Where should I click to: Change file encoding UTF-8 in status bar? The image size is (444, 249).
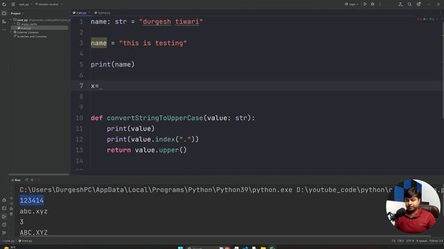coord(410,241)
